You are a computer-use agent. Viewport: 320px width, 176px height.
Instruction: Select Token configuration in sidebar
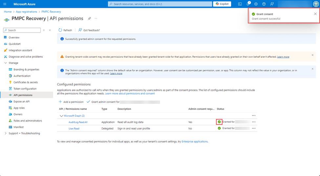(25, 89)
